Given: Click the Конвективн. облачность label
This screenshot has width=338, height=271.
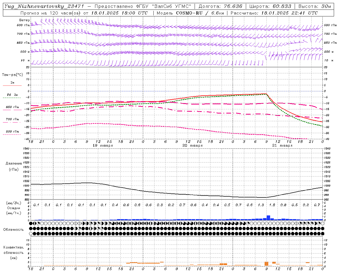Looking at the screenshot, I should [x=13, y=250].
